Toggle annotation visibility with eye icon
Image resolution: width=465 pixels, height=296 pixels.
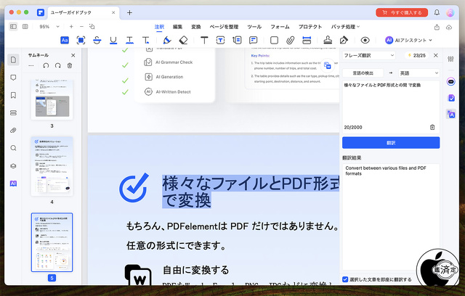365,40
